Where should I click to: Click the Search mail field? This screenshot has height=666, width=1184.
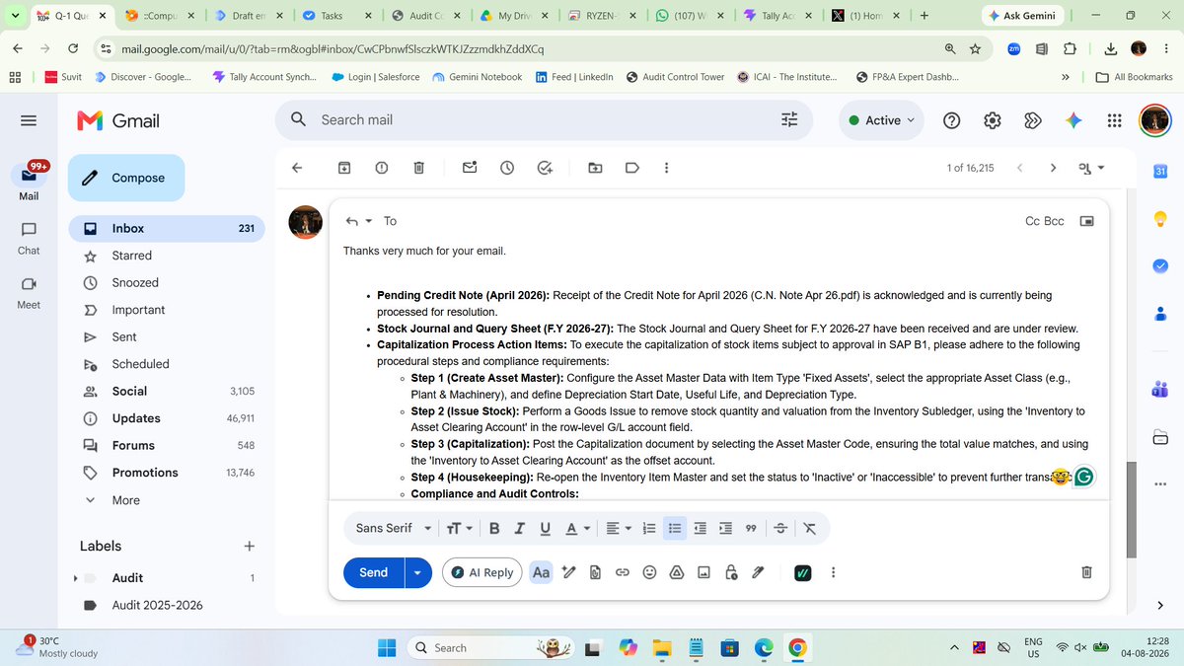click(544, 120)
